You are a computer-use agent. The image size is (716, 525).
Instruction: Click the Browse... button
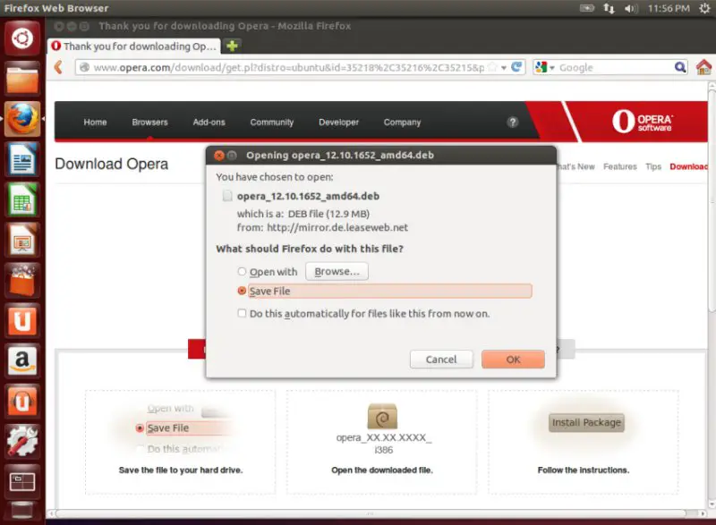point(337,271)
